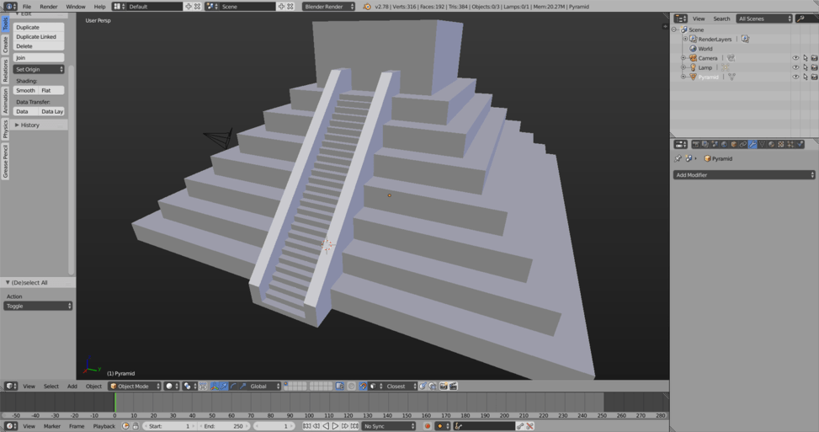Click the Camera object icon in outliner
This screenshot has width=819, height=432.
[x=693, y=58]
